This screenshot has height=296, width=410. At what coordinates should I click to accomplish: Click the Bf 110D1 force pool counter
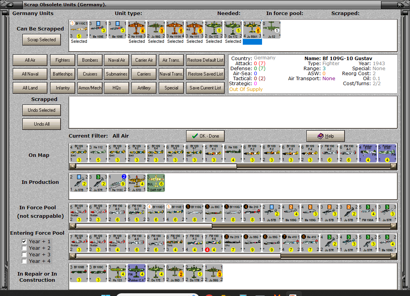tap(156, 213)
